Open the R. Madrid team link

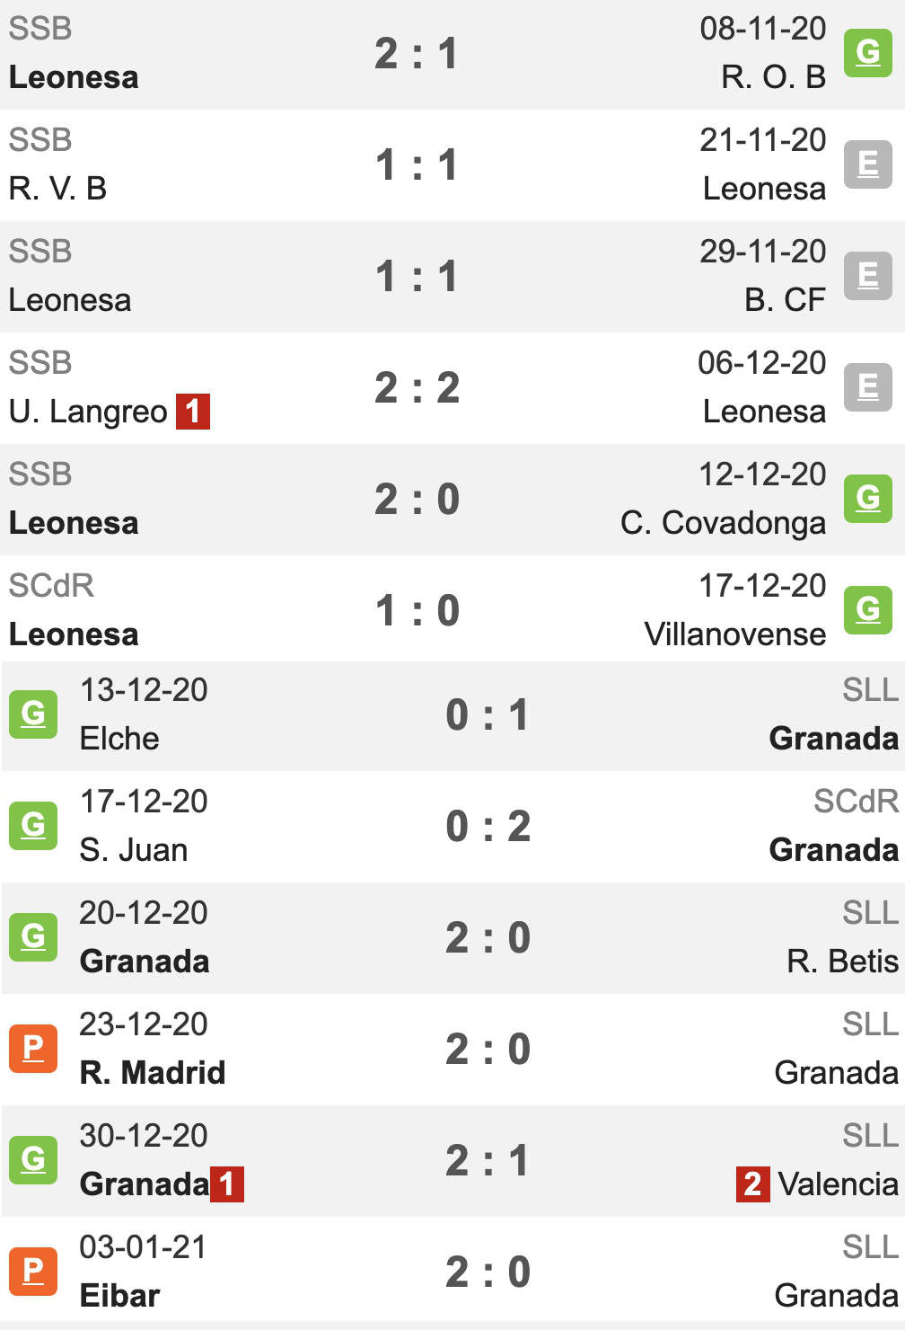[153, 1072]
